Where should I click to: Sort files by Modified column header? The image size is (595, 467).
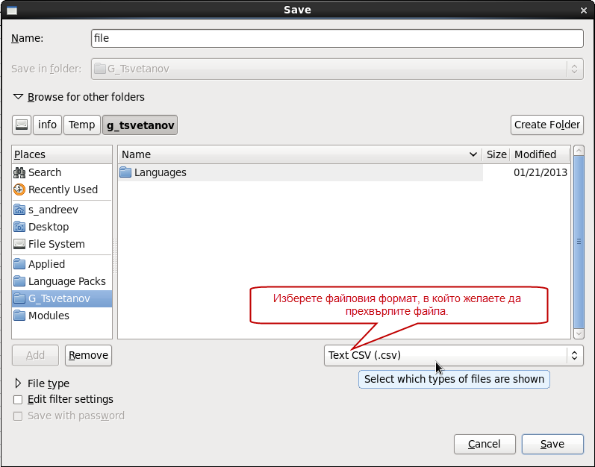pos(535,154)
